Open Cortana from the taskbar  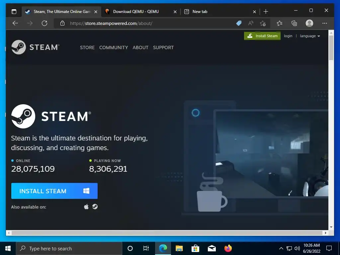[130, 248]
